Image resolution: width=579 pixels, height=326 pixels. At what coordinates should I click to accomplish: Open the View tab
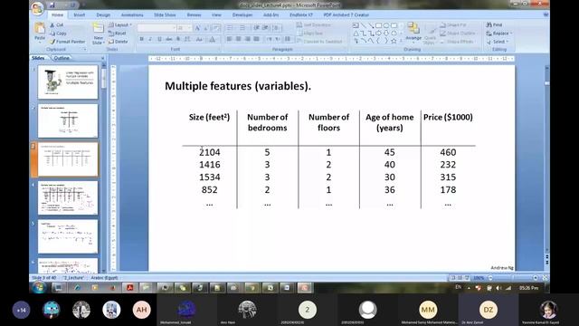(216, 14)
